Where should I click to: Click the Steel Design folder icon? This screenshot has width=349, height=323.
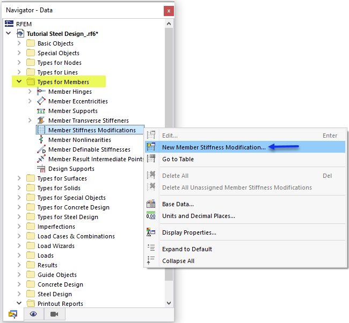pyautogui.click(x=31, y=294)
